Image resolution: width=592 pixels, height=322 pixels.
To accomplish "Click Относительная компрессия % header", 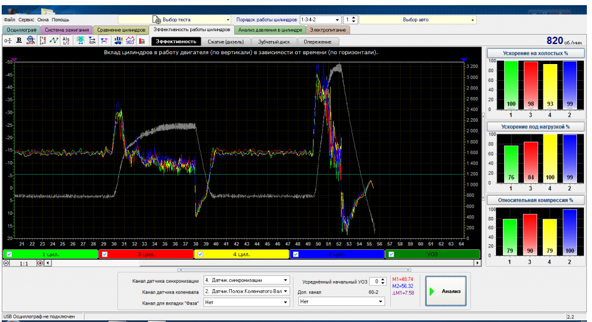I will pyautogui.click(x=535, y=200).
